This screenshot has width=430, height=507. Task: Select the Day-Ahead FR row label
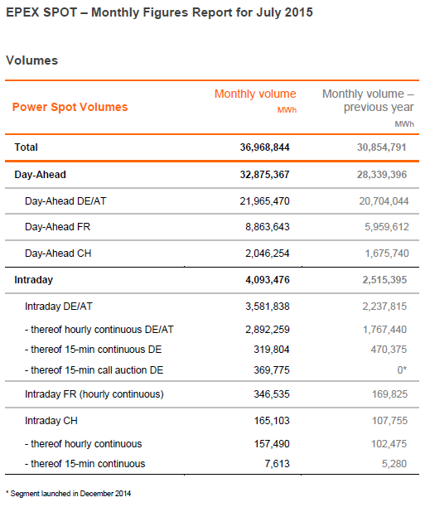tap(57, 227)
